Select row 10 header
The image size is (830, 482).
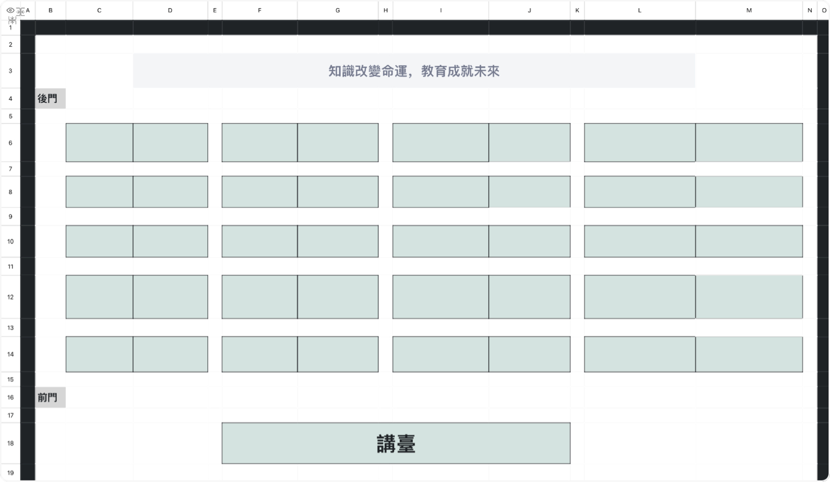(x=10, y=242)
